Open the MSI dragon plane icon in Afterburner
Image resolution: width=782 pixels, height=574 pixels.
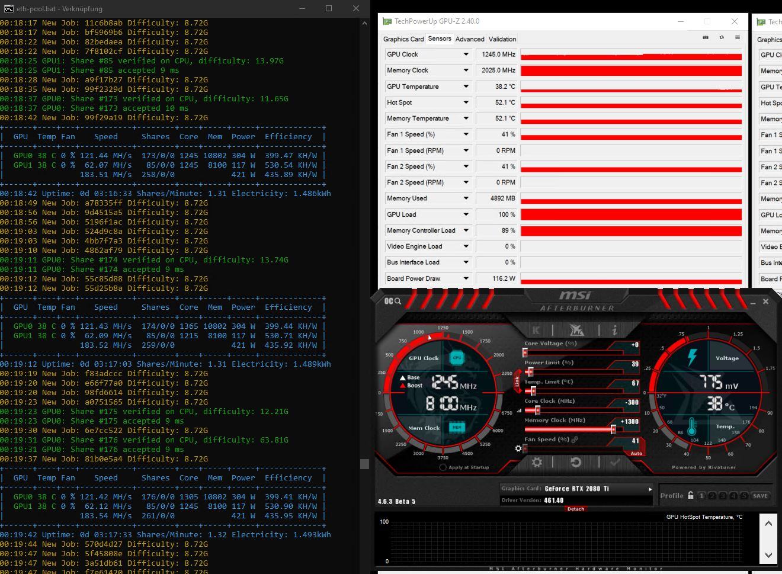point(576,330)
